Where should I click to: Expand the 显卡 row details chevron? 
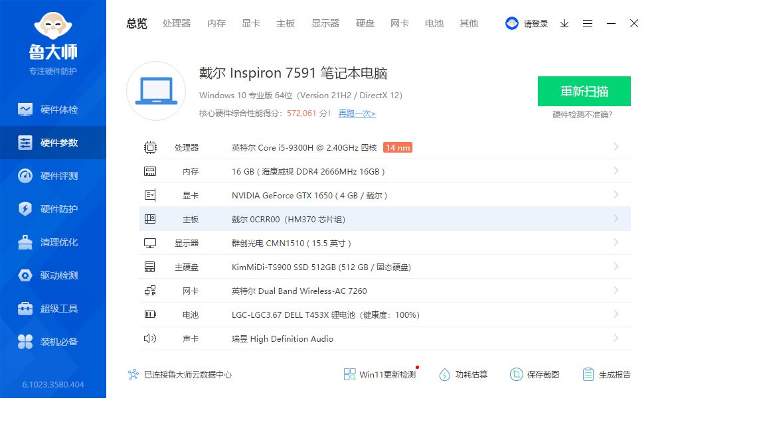[x=616, y=194]
